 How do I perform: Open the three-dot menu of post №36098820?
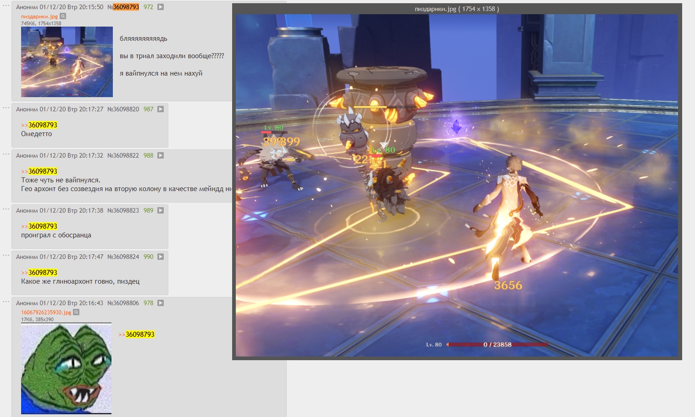(6, 108)
